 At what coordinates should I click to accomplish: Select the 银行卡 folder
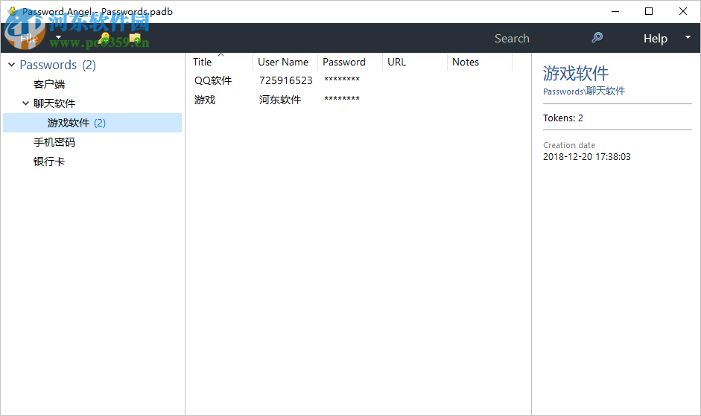[x=49, y=161]
